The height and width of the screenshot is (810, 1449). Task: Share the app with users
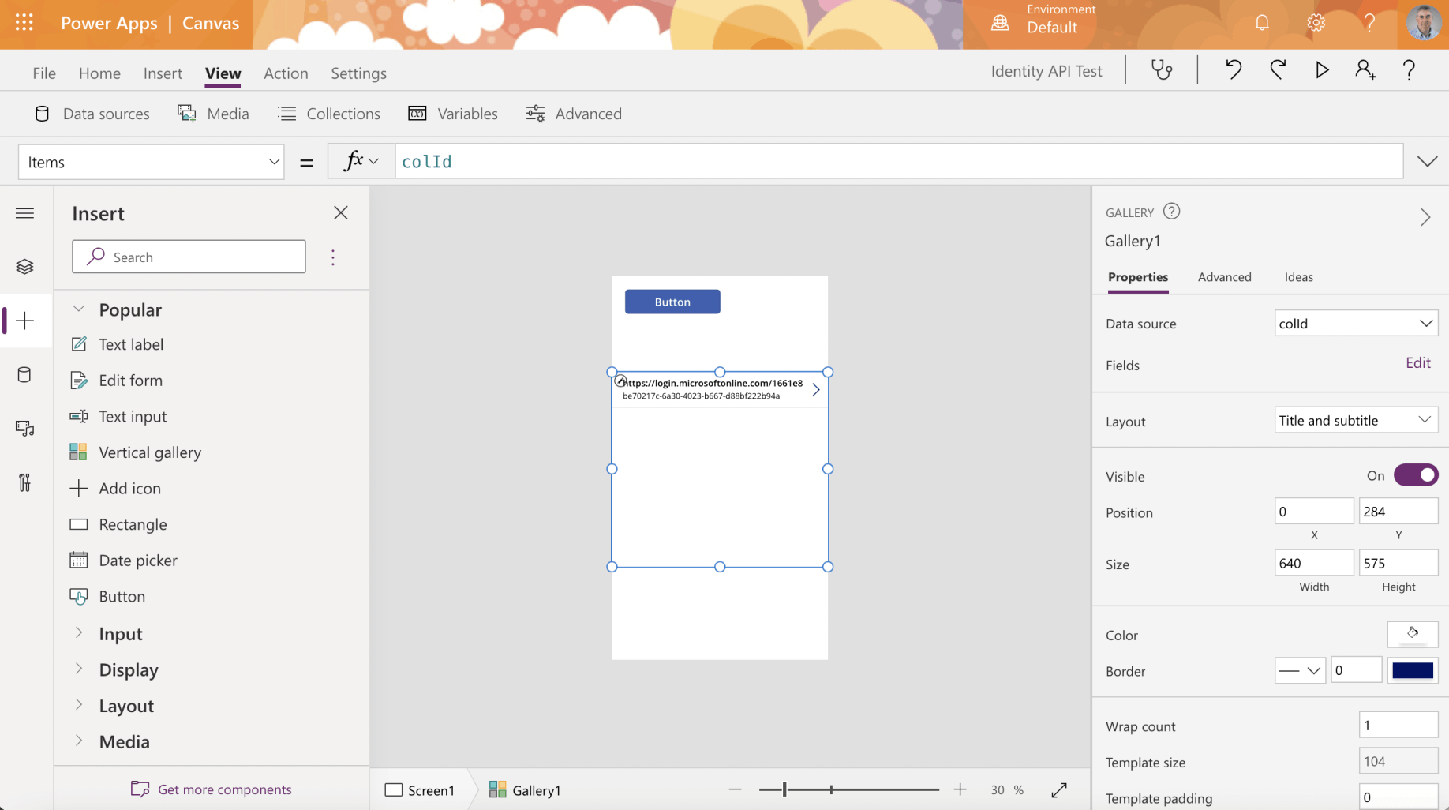[x=1365, y=70]
